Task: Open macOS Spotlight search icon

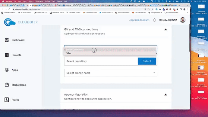Action: tap(185, 1)
